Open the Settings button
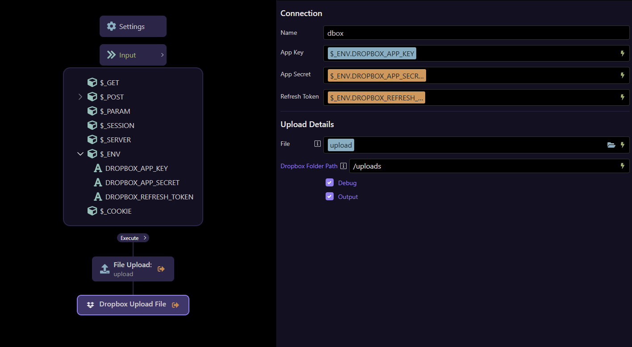Screen dimensions: 632x347 pyautogui.click(x=133, y=26)
